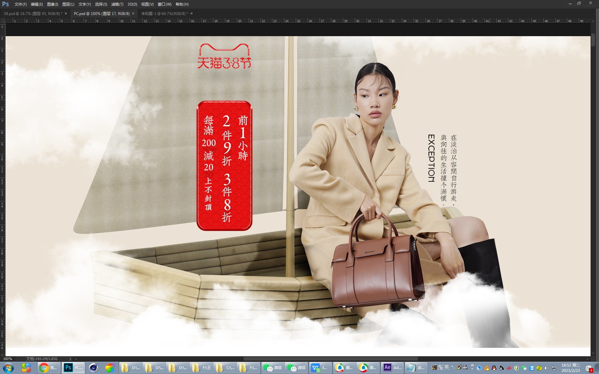The width and height of the screenshot is (599, 374).
Task: Open the Windows Start button
Action: tap(8, 368)
